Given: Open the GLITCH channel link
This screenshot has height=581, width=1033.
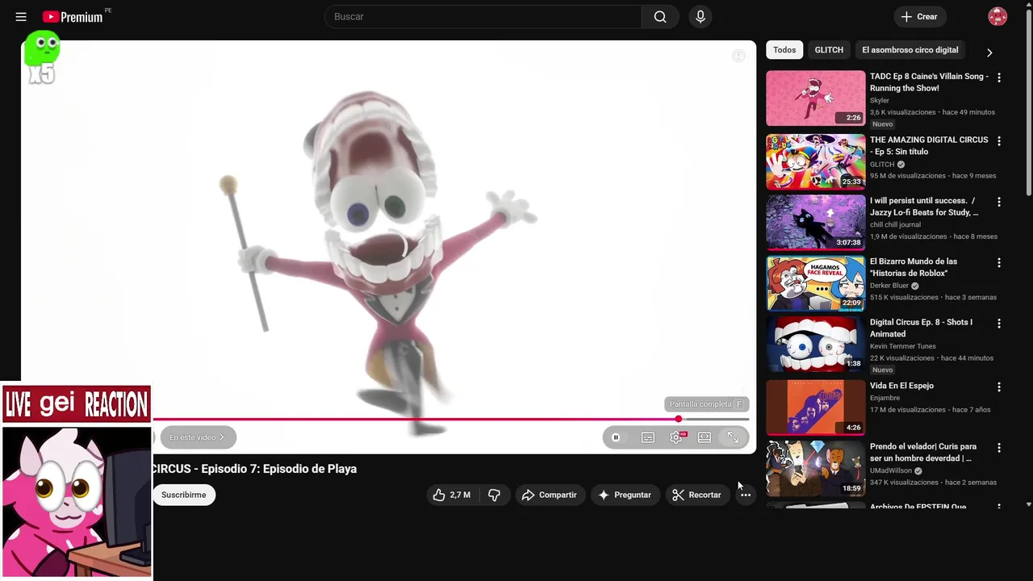Looking at the screenshot, I should tap(882, 164).
